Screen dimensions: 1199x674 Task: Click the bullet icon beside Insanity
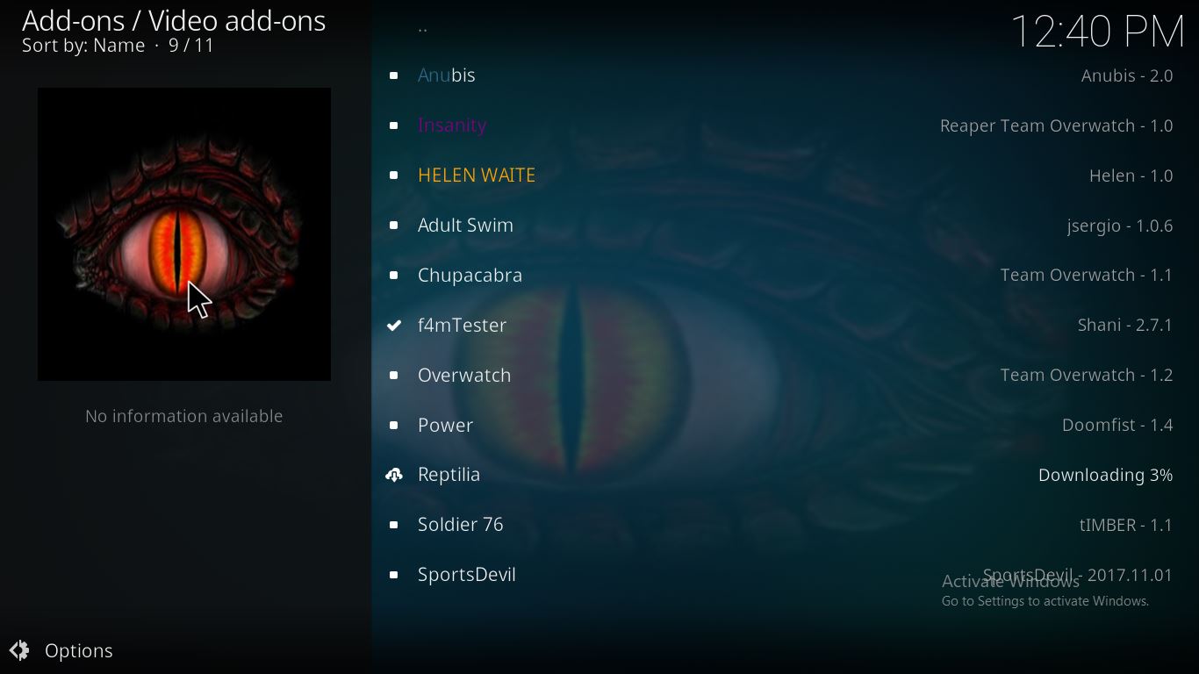393,125
